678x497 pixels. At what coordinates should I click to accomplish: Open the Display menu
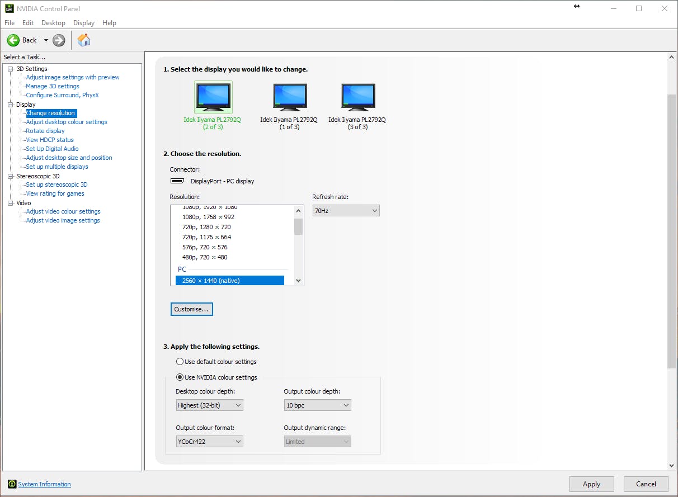click(x=84, y=23)
